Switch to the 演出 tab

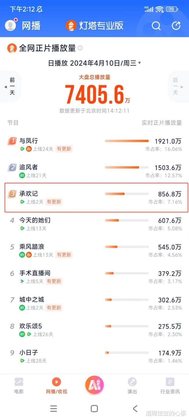coord(132,386)
